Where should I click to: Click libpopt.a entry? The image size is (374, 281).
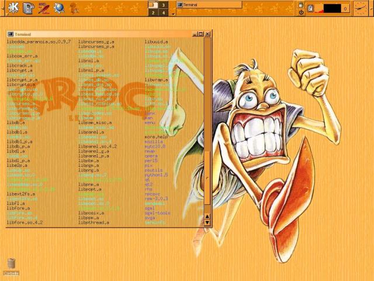[89, 189]
